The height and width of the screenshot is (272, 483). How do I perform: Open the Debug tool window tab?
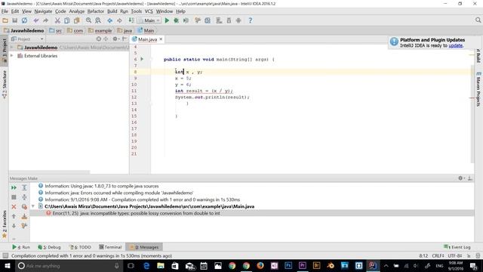[49, 247]
